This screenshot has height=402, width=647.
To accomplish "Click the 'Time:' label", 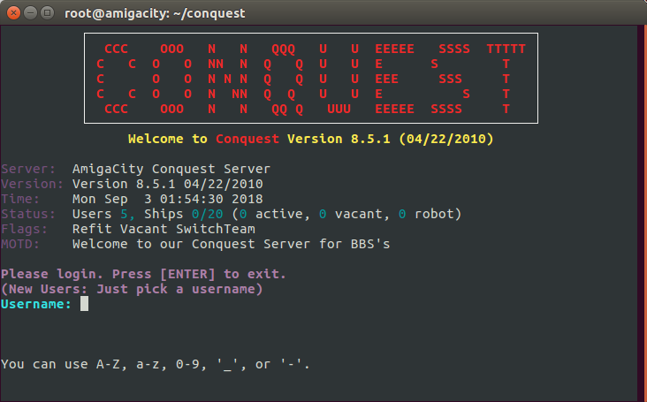I will pos(20,199).
